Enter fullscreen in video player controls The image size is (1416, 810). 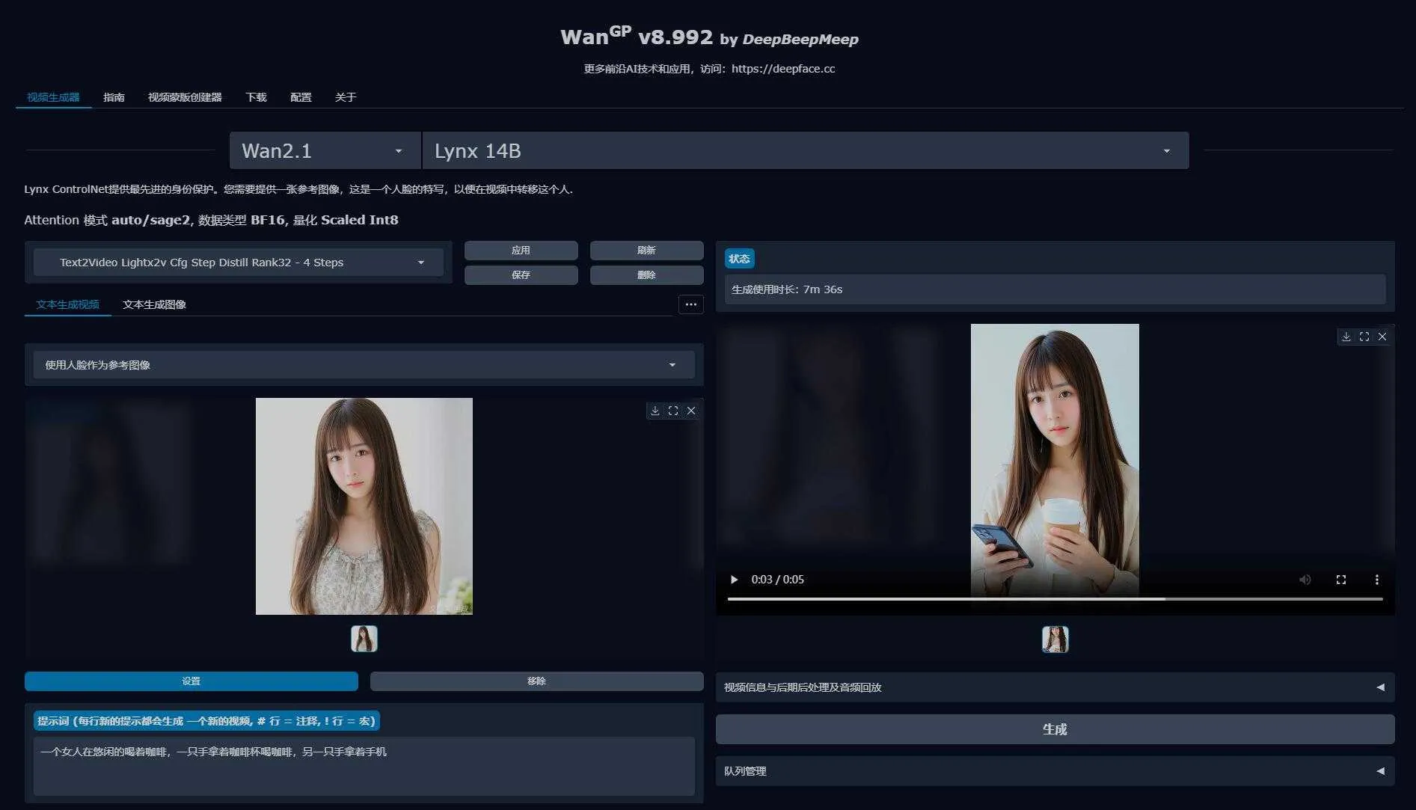click(1340, 580)
